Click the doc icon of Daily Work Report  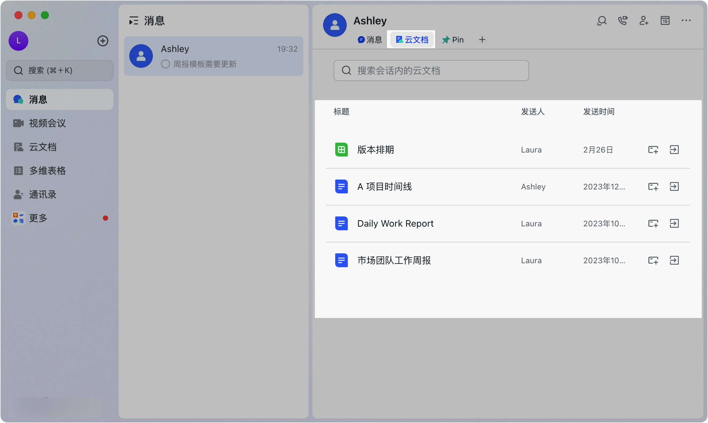(341, 224)
